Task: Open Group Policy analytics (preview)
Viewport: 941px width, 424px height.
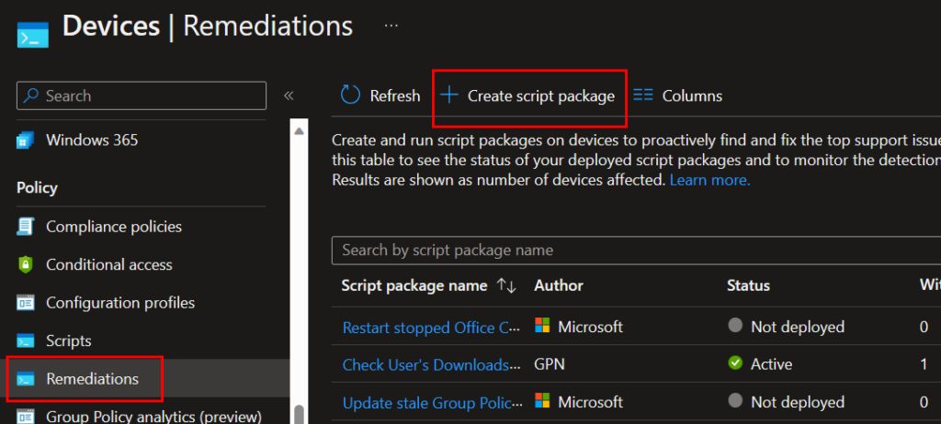Action: click(x=153, y=416)
